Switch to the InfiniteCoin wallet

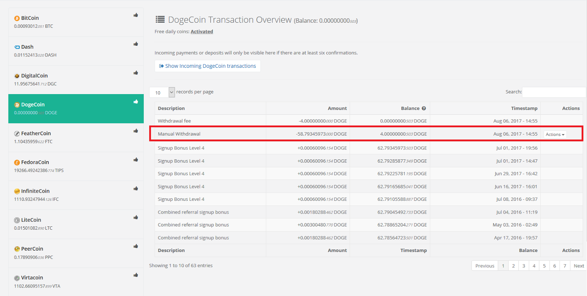(x=76, y=195)
